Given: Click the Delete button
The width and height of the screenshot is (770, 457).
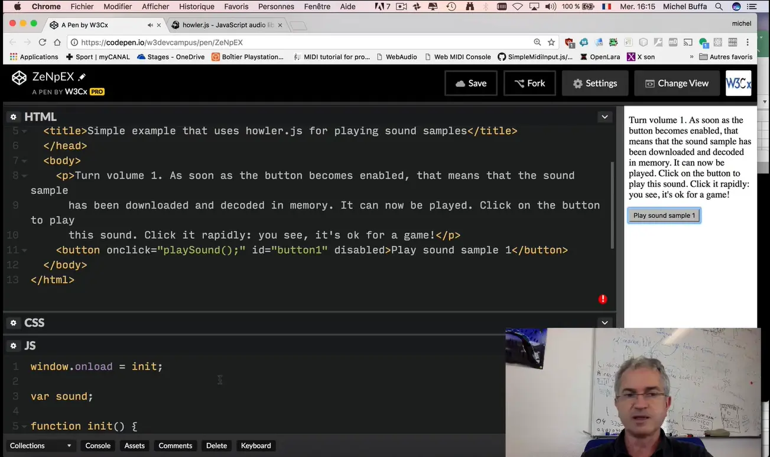Looking at the screenshot, I should tap(216, 446).
